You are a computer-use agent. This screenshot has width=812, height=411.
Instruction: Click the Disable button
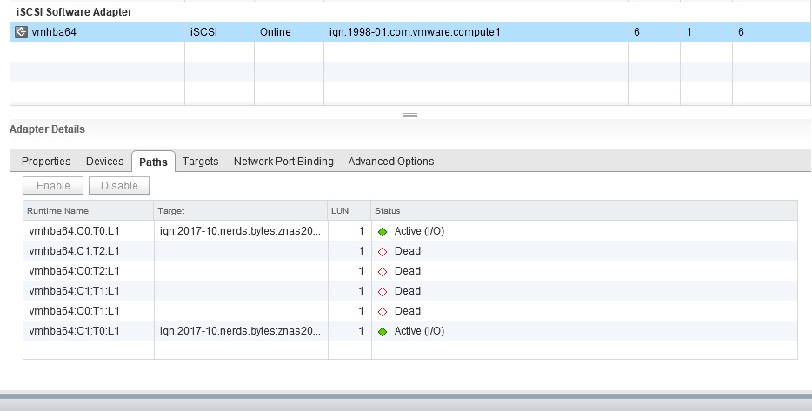pos(119,186)
